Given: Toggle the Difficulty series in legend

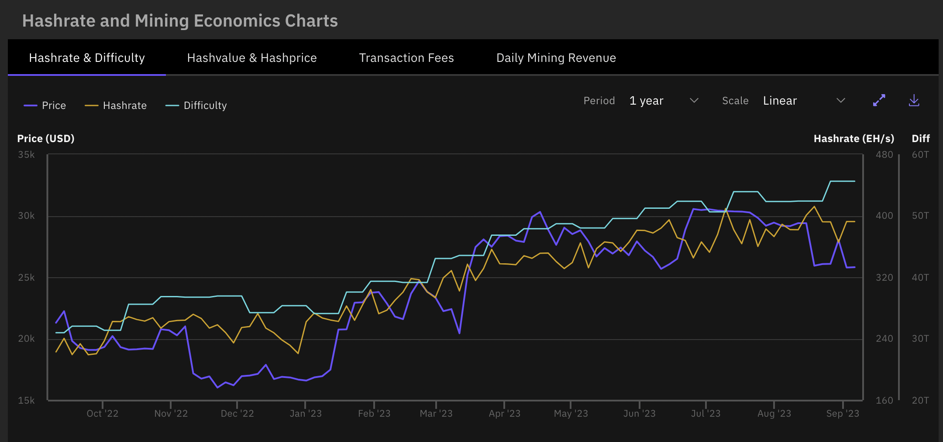Looking at the screenshot, I should pyautogui.click(x=196, y=105).
